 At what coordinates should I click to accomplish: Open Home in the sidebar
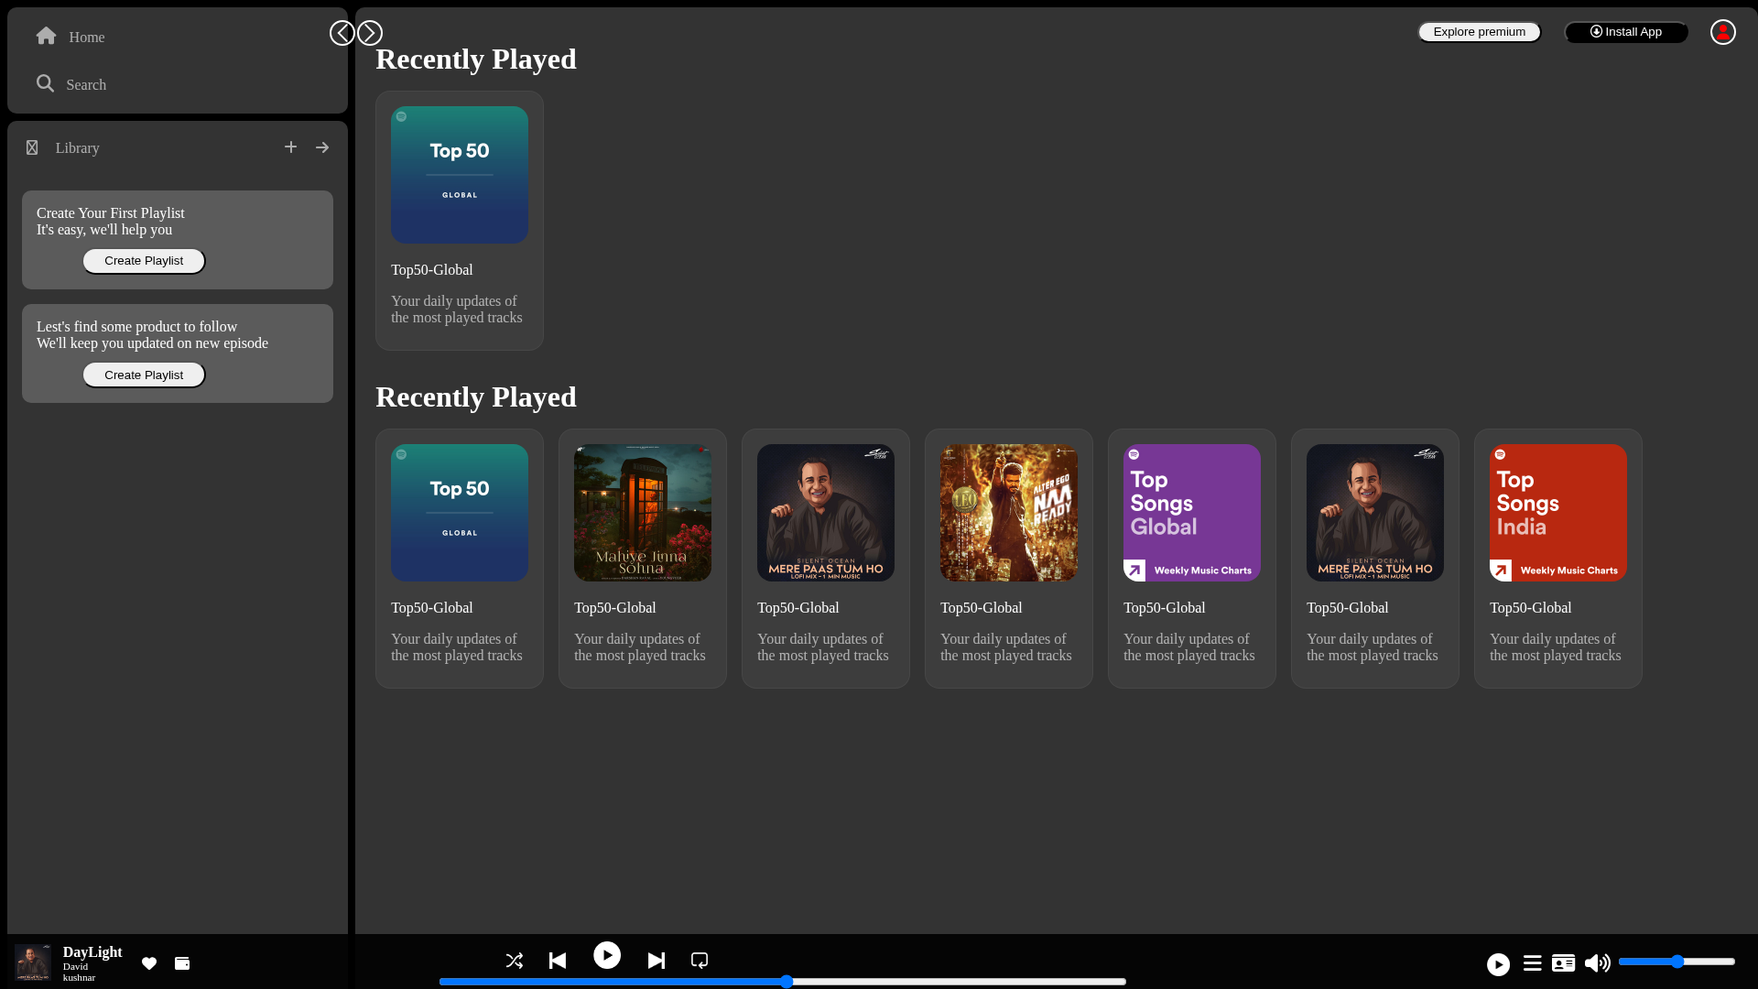coord(71,37)
